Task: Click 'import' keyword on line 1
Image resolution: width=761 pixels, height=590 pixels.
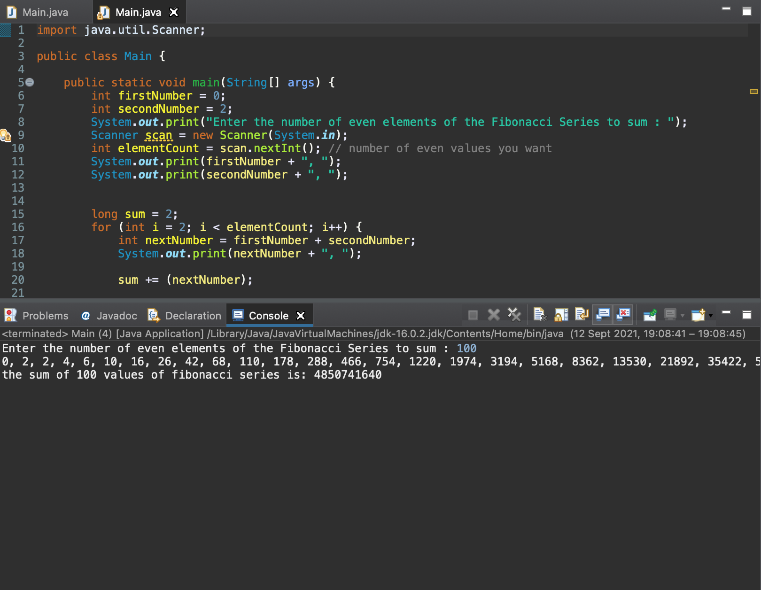Action: click(x=57, y=30)
